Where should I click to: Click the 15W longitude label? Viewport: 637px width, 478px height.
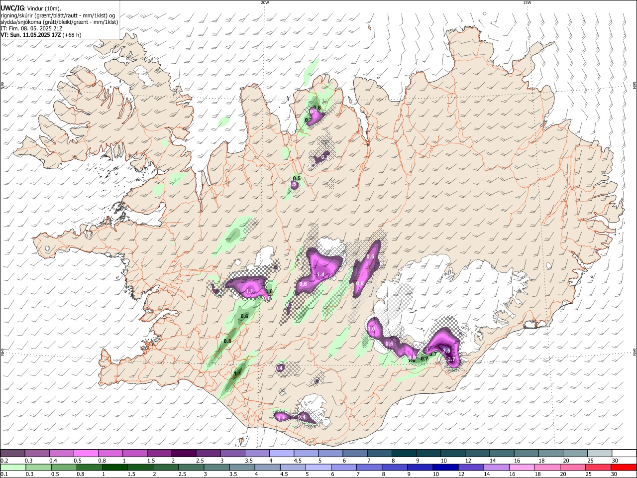[527, 2]
